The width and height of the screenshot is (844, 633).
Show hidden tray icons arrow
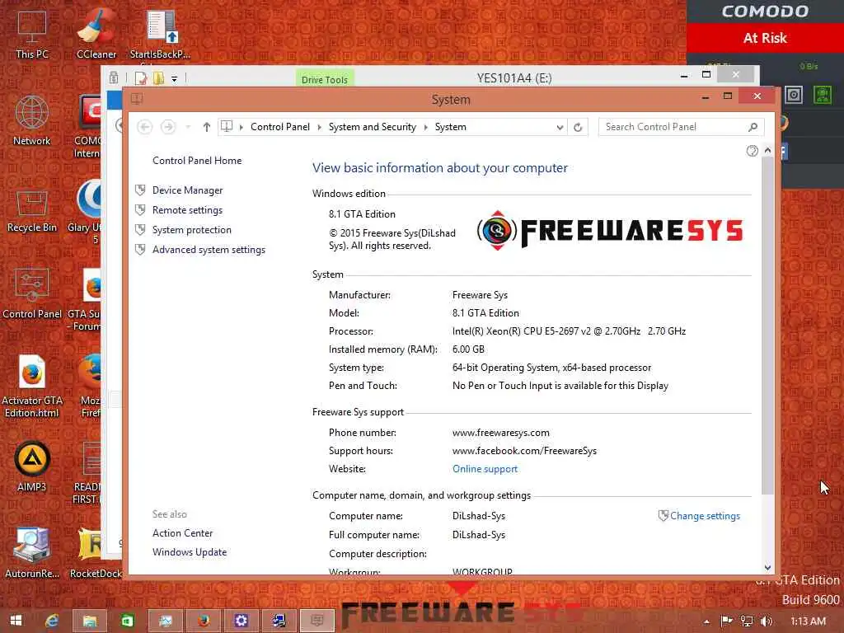point(706,621)
